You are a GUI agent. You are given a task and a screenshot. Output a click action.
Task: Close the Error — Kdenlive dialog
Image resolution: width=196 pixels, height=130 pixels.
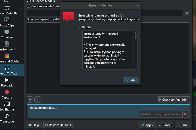coord(137,5)
